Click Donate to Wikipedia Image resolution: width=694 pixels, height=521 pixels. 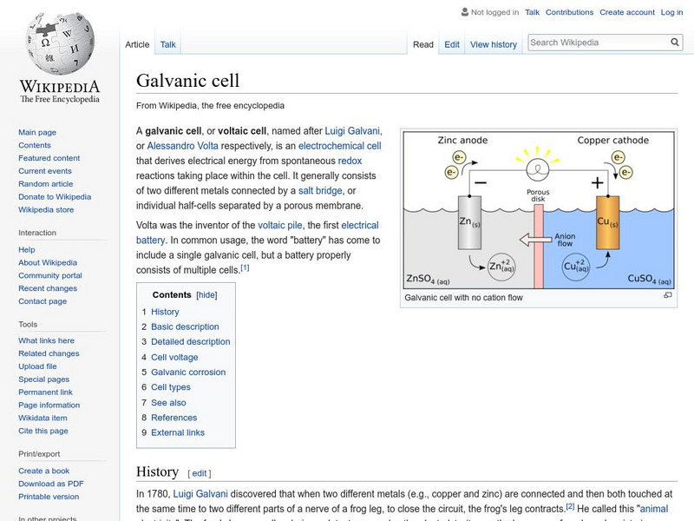[x=55, y=196]
